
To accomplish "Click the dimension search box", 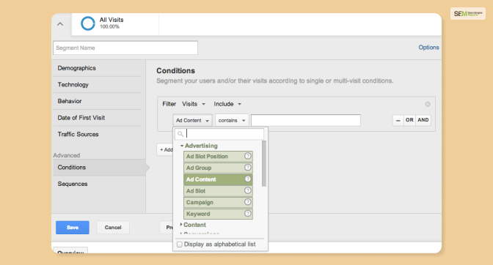I will coord(219,134).
